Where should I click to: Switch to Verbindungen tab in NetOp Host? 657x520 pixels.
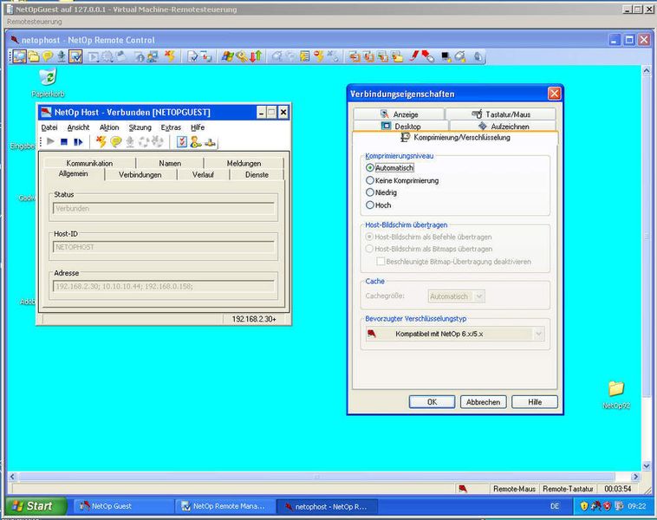coord(140,175)
